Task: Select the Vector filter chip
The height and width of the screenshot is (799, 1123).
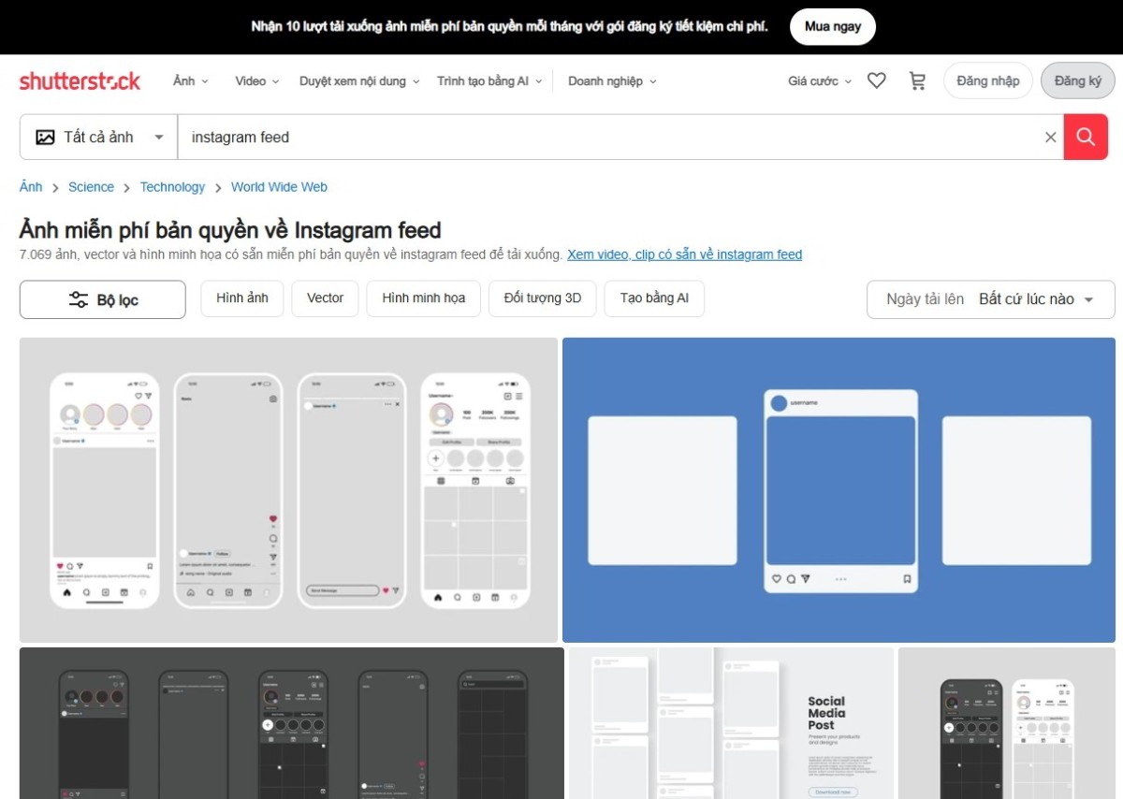Action: tap(325, 298)
